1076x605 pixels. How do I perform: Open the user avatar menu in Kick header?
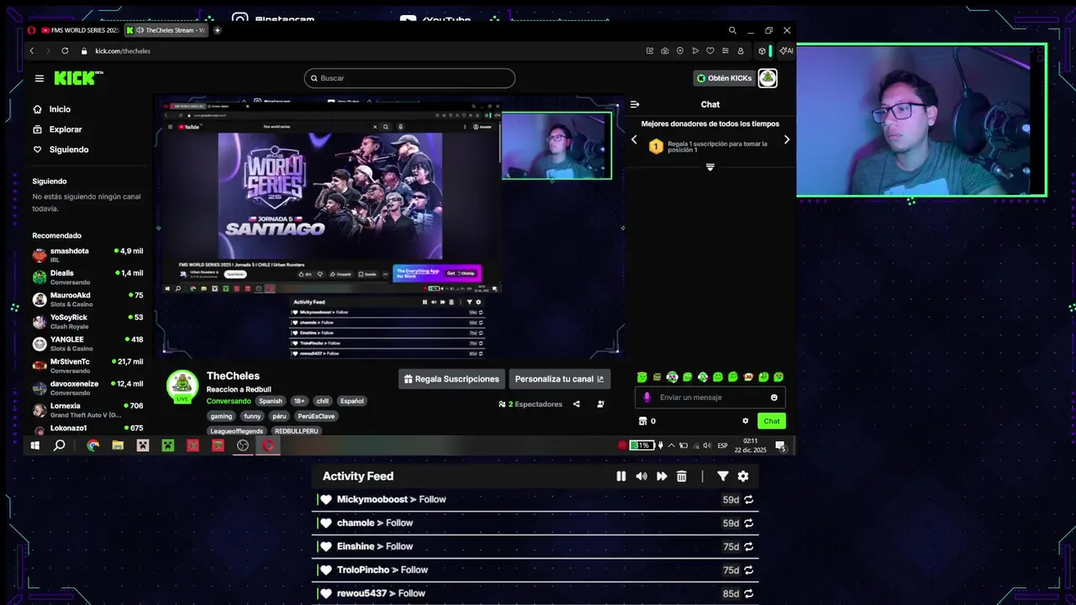click(x=767, y=78)
